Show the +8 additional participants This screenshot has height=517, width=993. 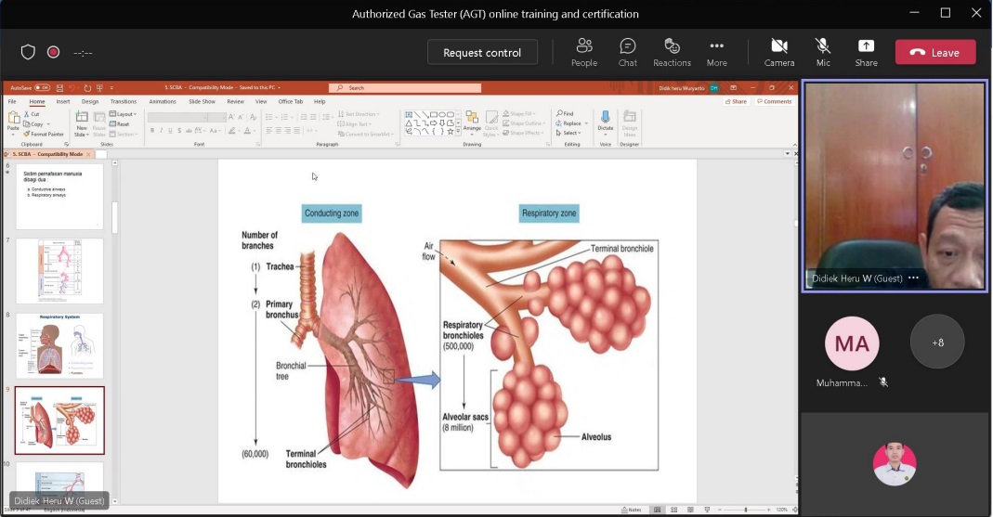[x=937, y=342]
